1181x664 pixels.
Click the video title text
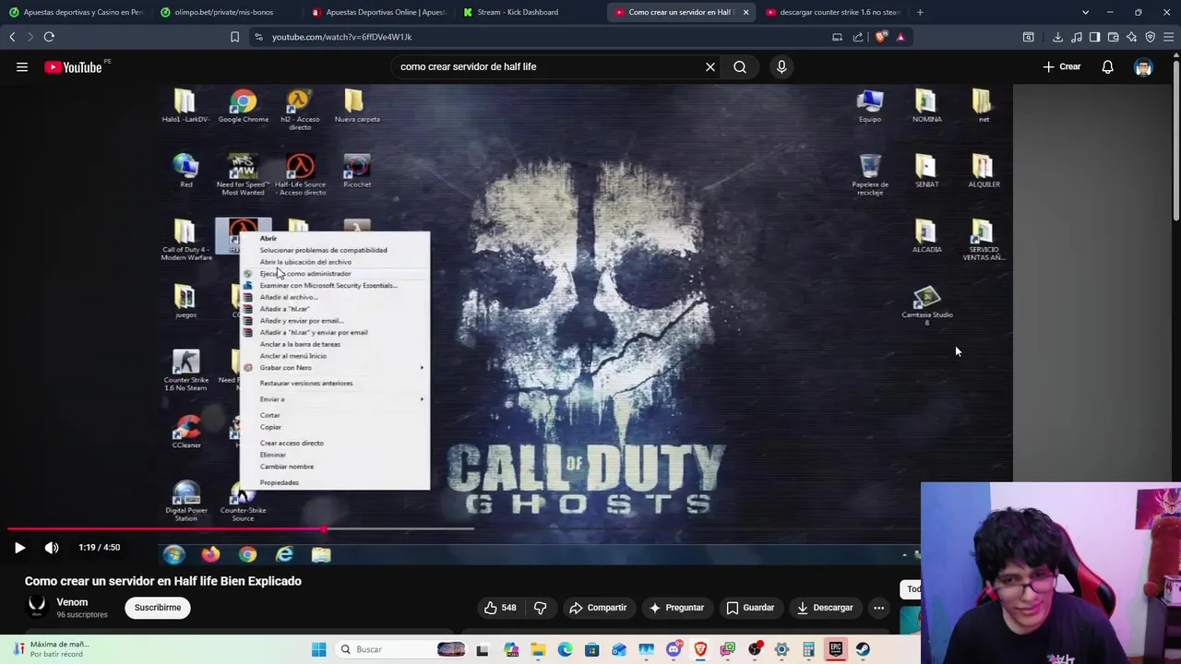[163, 581]
